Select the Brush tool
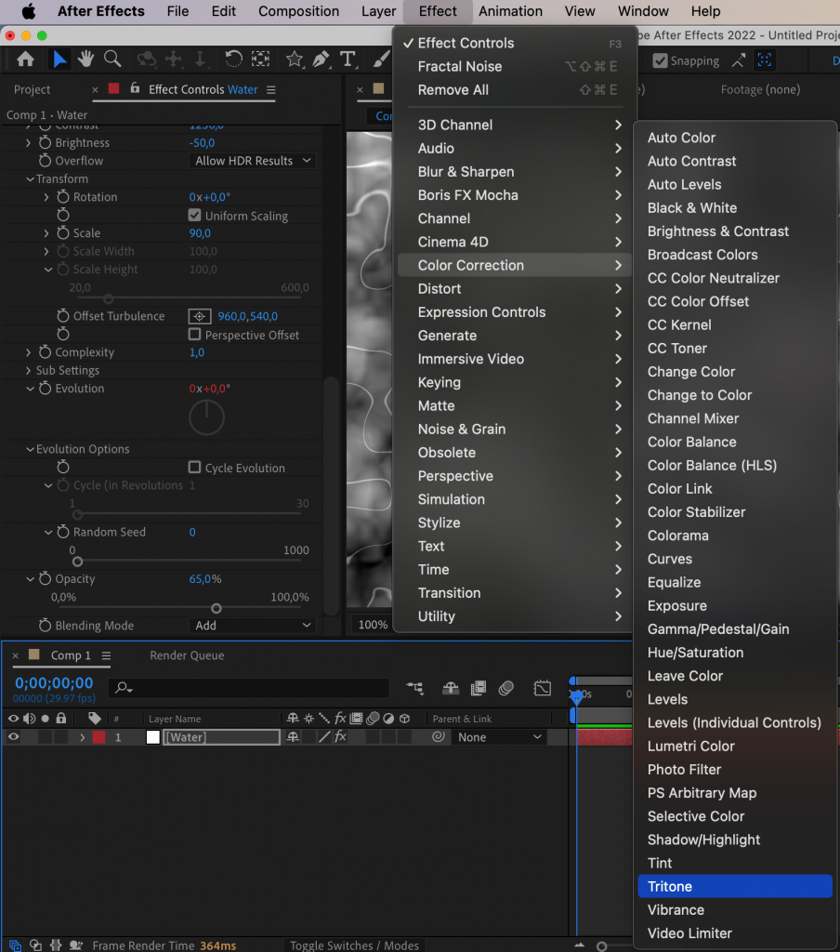This screenshot has height=952, width=840. click(380, 59)
